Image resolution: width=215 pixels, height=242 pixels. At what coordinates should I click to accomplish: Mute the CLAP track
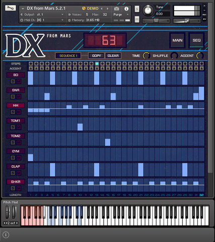(19, 173)
